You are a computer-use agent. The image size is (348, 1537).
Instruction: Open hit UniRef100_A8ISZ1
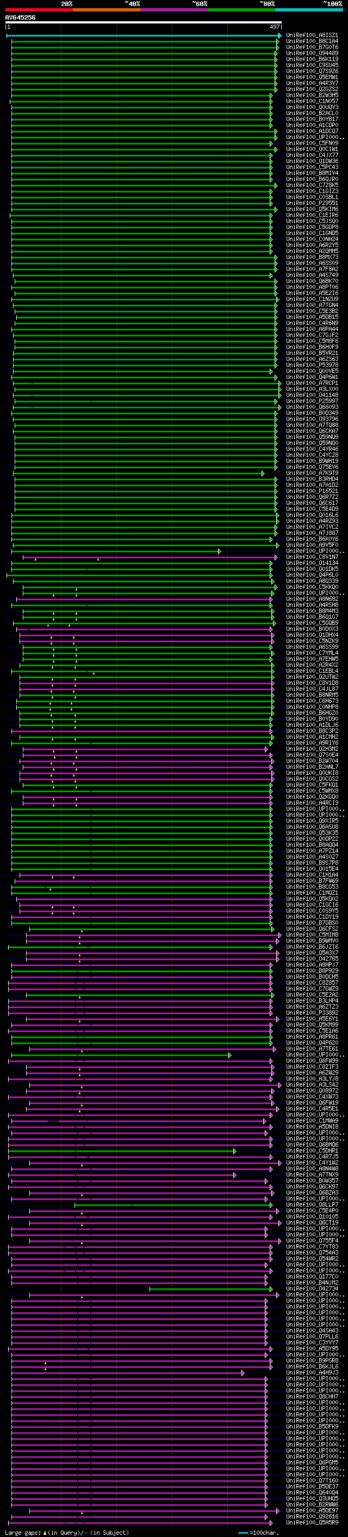[x=312, y=35]
